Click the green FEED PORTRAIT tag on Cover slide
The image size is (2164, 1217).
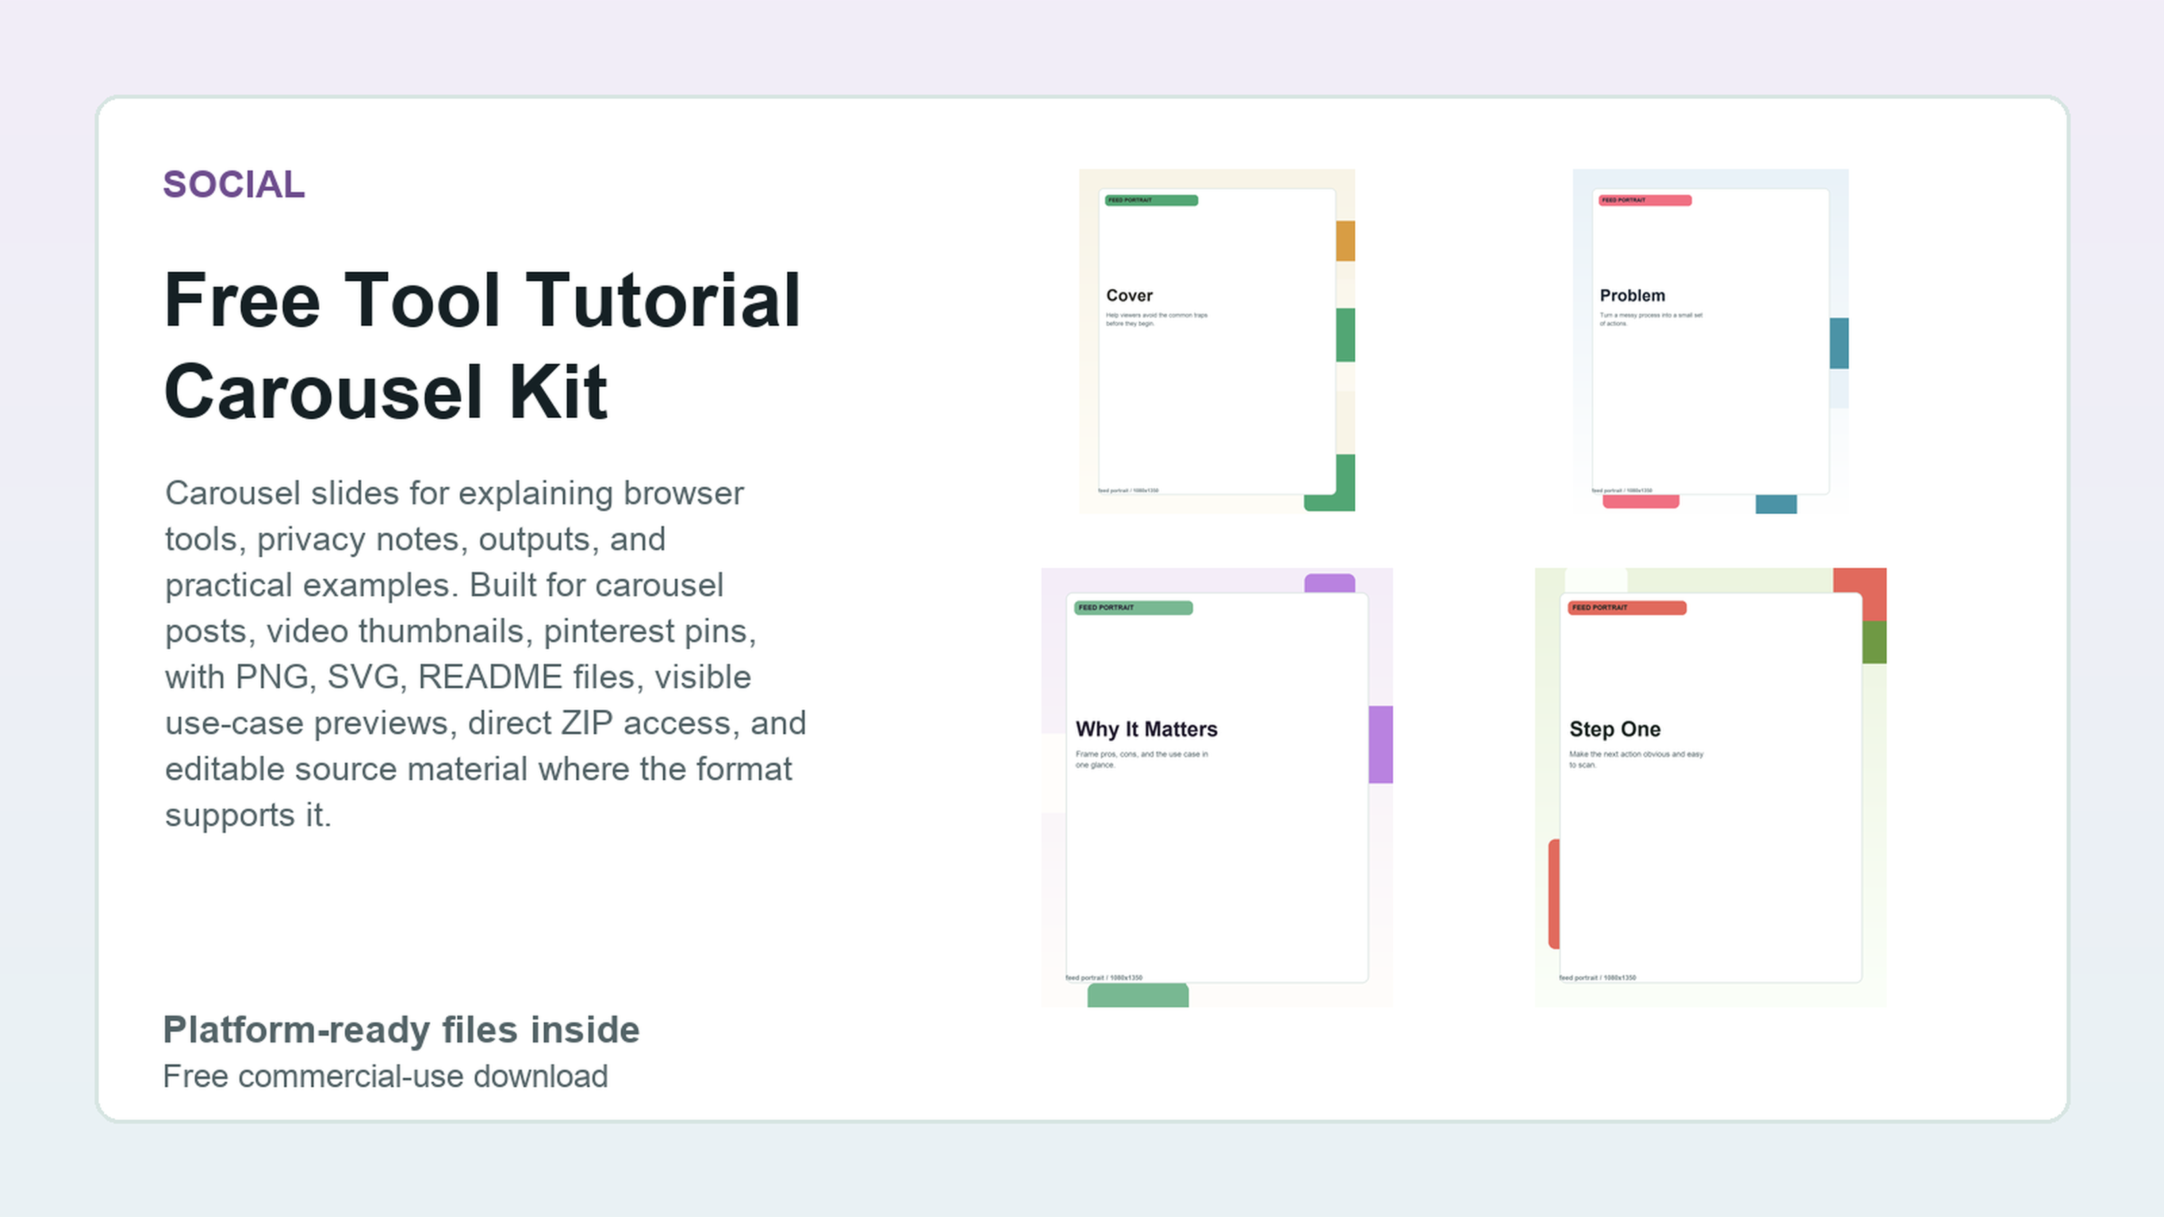pyautogui.click(x=1151, y=200)
